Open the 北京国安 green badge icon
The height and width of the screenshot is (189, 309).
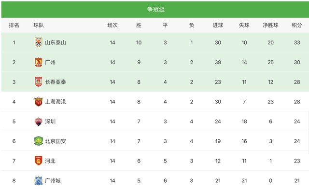(39, 141)
